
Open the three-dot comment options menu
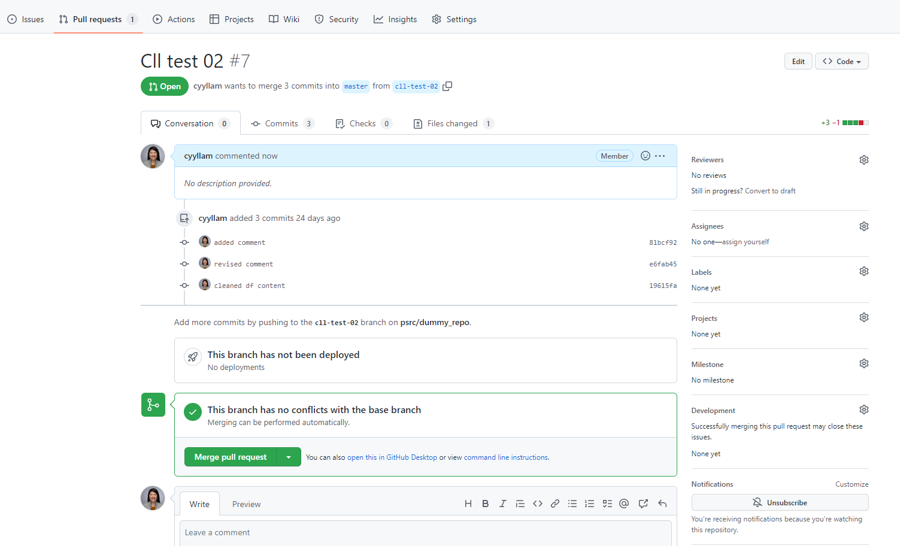660,156
